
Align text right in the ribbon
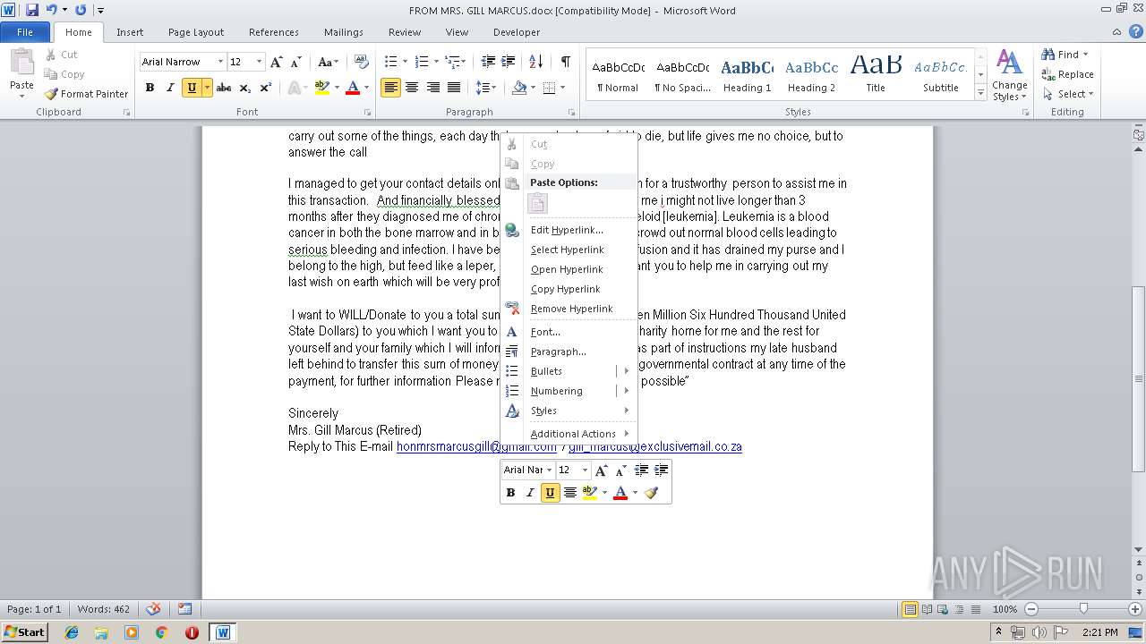point(432,88)
